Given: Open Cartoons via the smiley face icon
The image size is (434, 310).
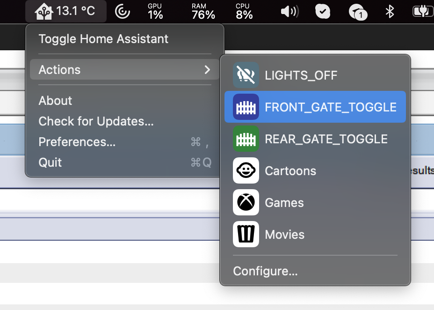Looking at the screenshot, I should (x=246, y=170).
